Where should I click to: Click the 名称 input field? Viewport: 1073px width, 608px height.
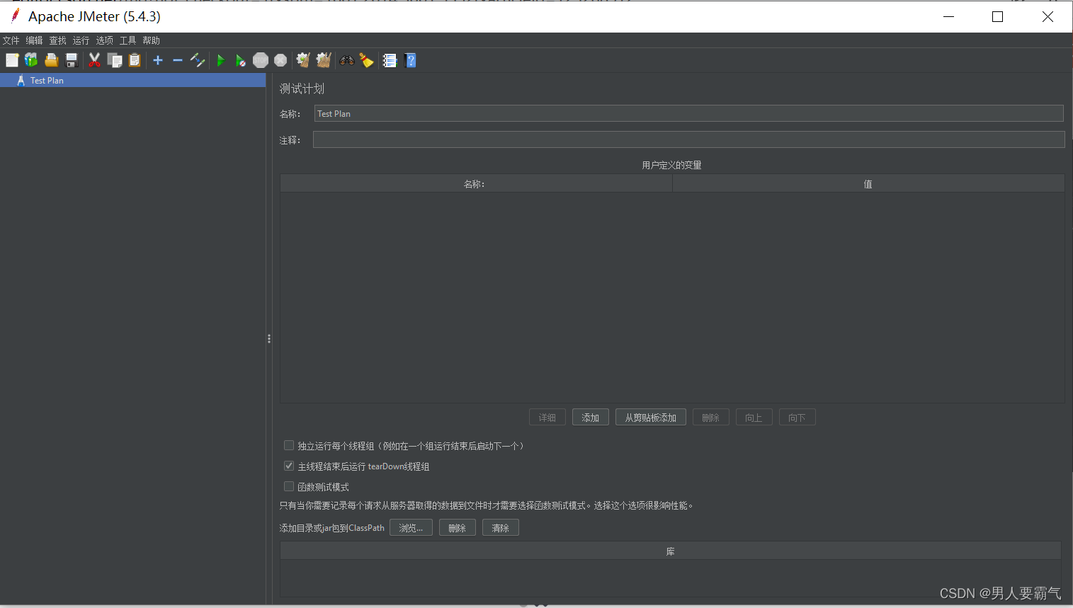point(688,113)
